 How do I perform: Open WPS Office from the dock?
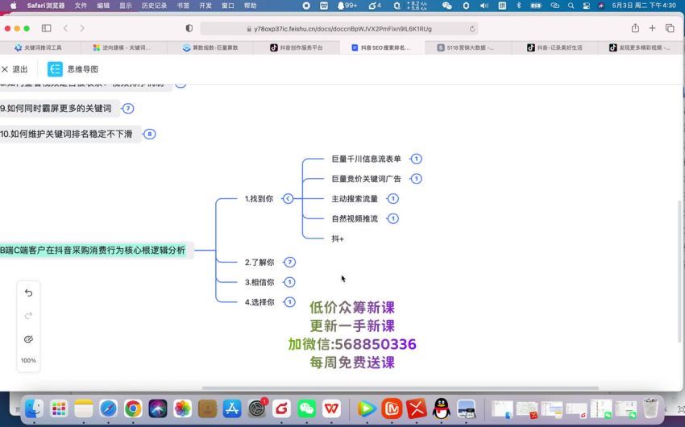331,409
